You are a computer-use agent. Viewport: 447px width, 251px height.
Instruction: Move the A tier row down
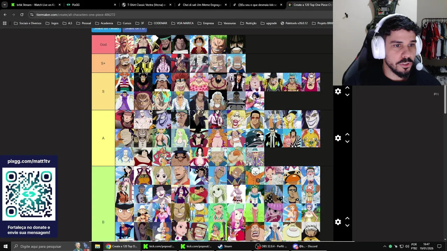(347, 142)
